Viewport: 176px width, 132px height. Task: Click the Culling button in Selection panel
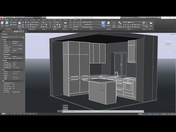(103, 24)
